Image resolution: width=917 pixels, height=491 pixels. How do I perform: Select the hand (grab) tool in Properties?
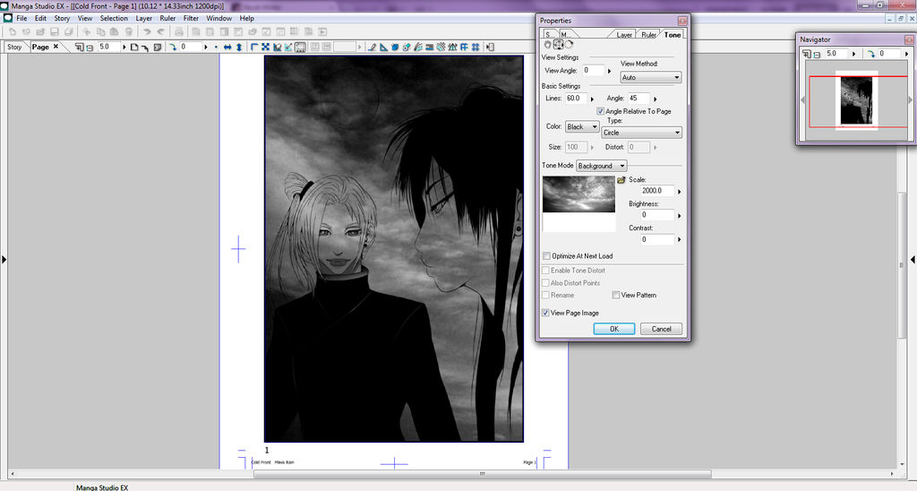point(548,44)
